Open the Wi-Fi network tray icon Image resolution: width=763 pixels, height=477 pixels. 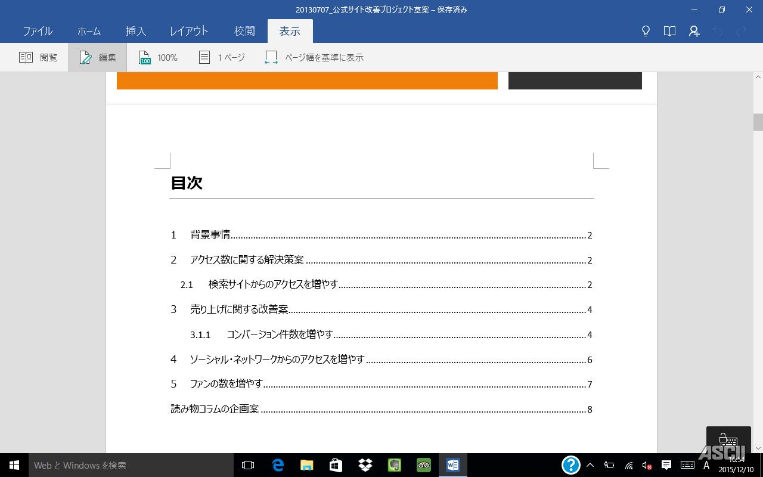tap(629, 465)
